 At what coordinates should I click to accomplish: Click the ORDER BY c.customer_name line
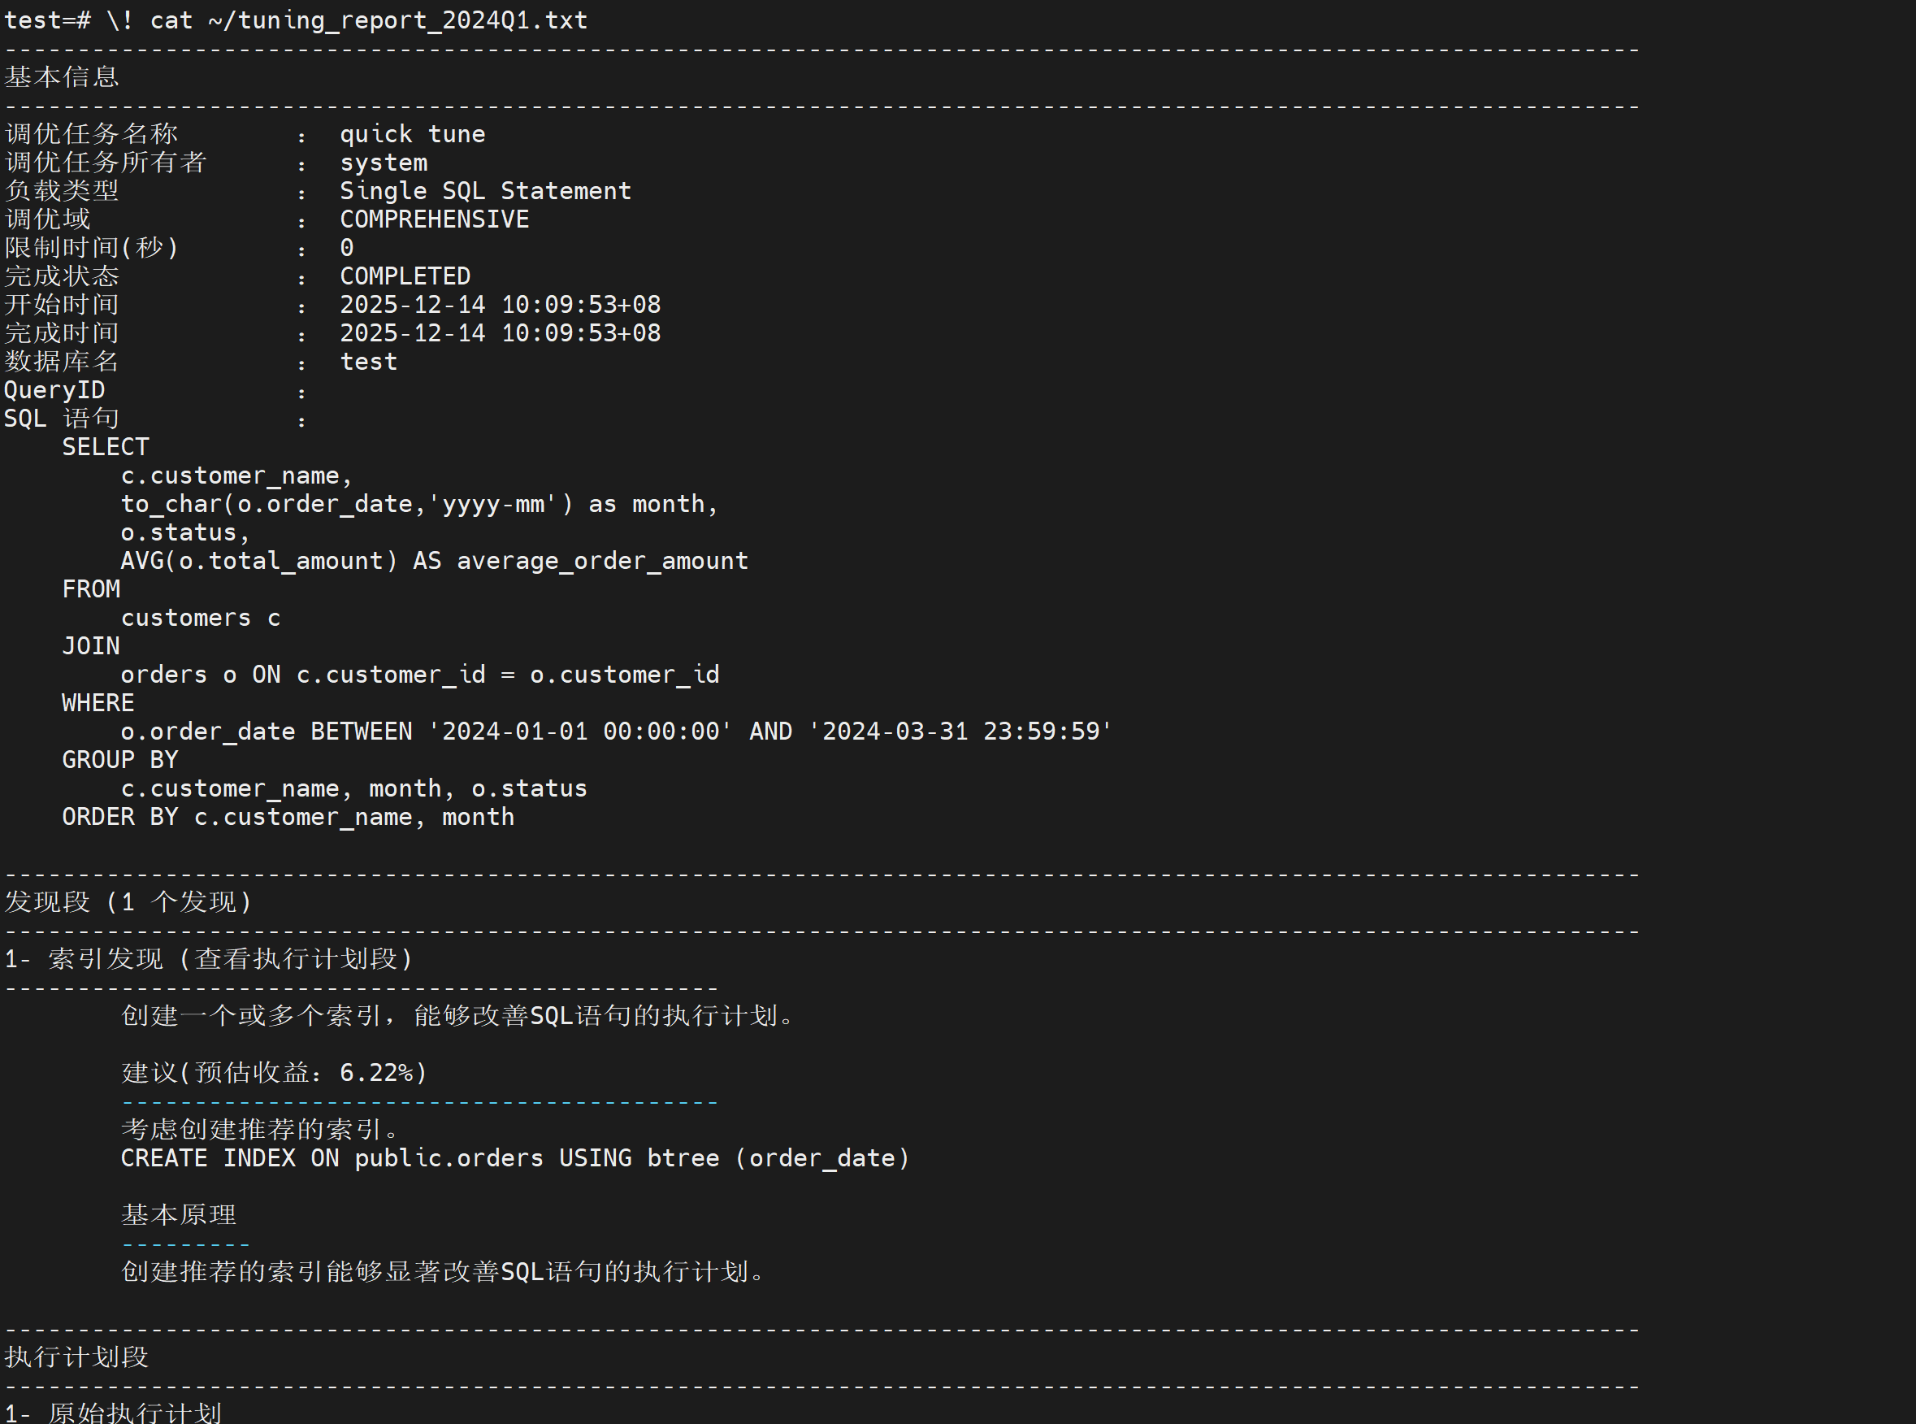click(x=288, y=816)
